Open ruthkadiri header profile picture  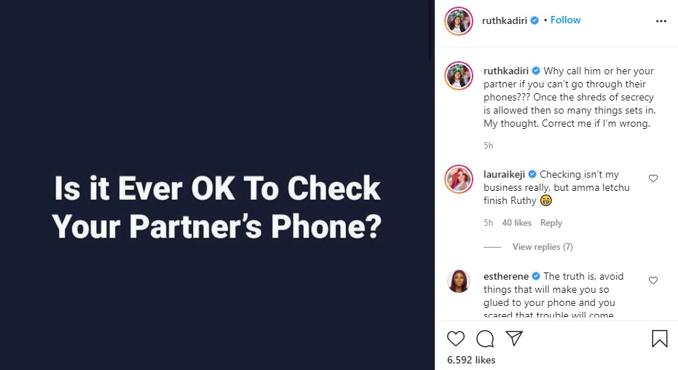pos(459,20)
